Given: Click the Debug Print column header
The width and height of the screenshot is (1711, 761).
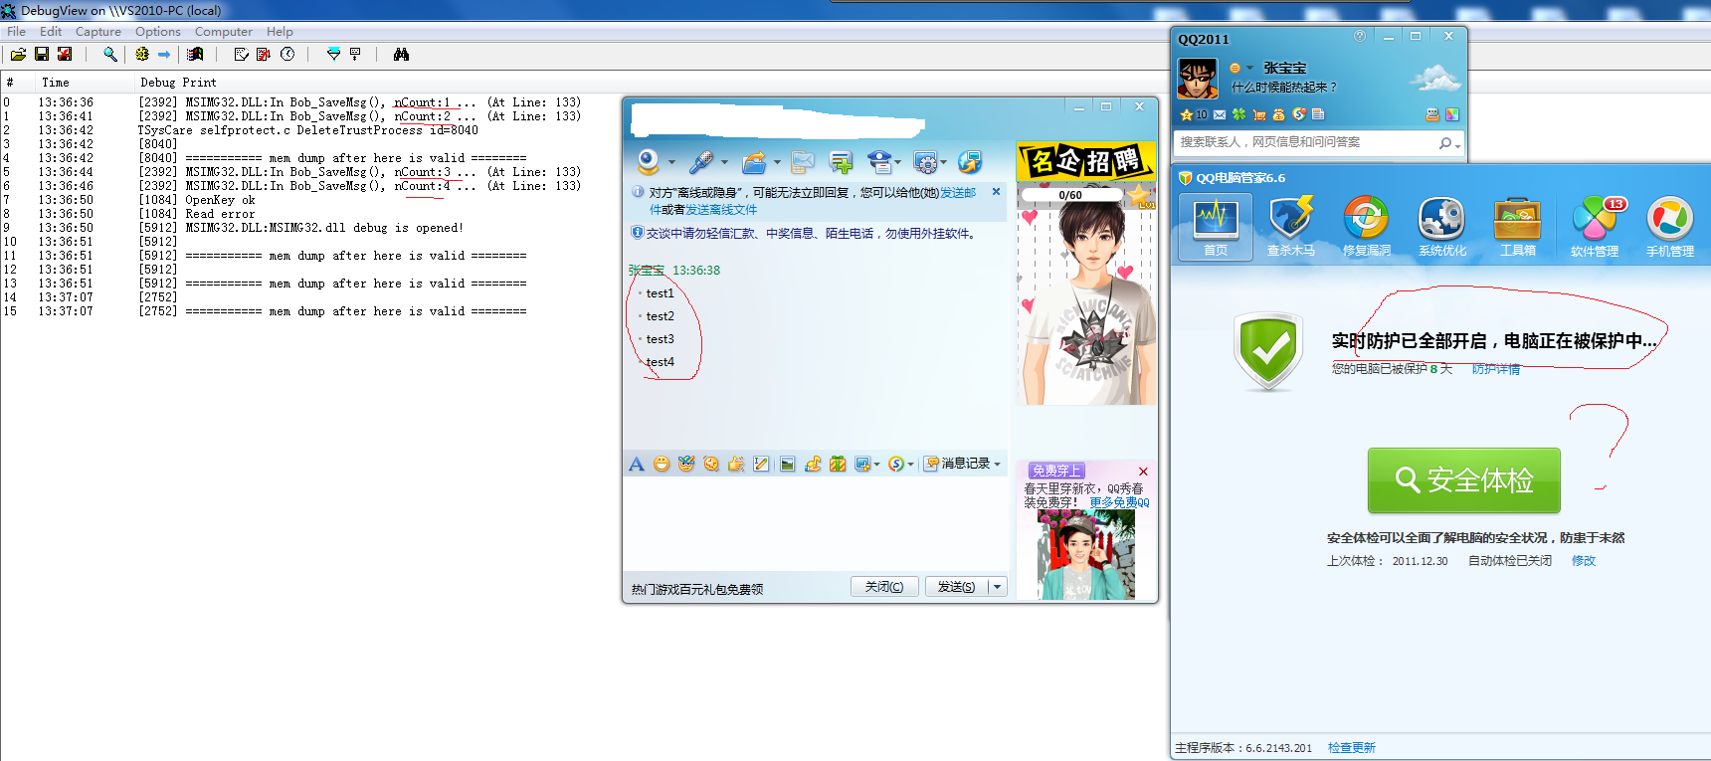Looking at the screenshot, I should [x=178, y=83].
